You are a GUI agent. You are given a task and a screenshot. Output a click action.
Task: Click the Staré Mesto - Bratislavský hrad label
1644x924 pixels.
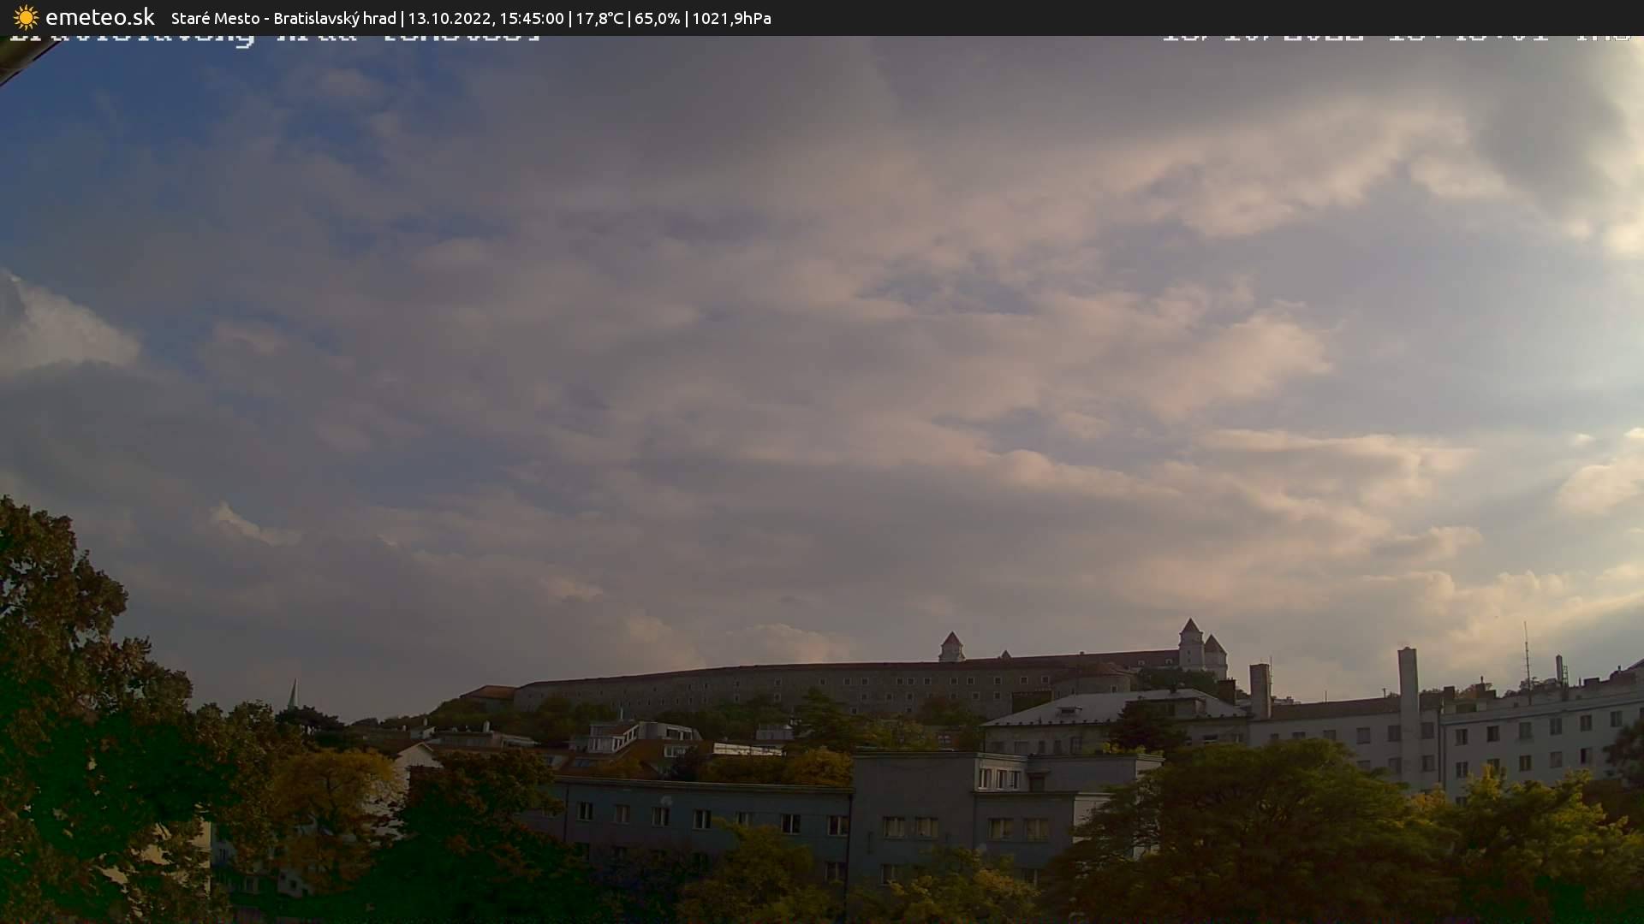point(283,18)
